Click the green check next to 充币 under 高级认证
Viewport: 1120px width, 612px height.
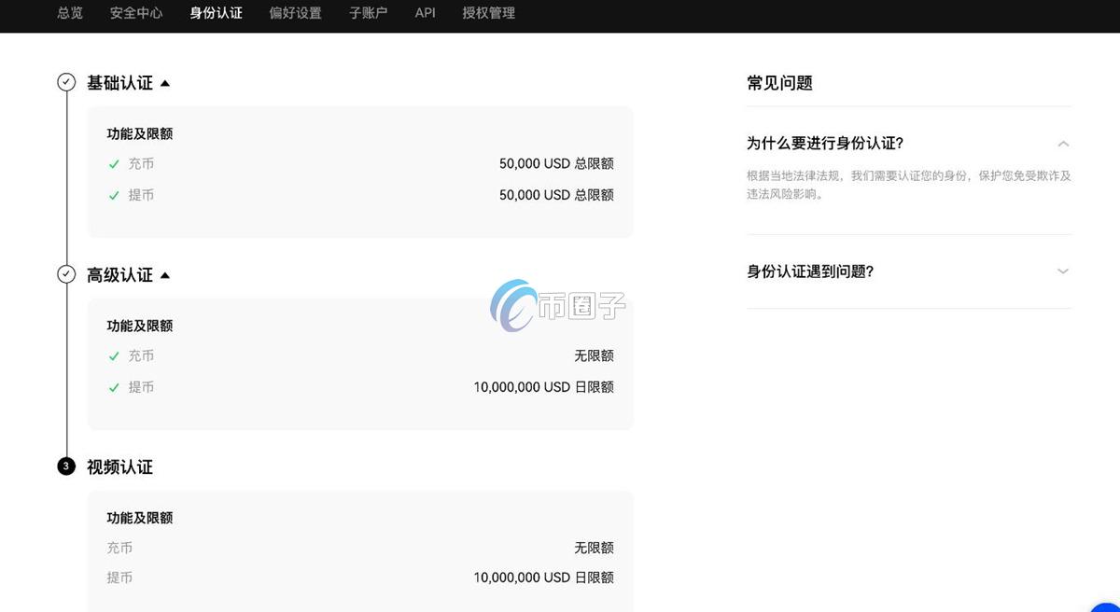coord(114,355)
